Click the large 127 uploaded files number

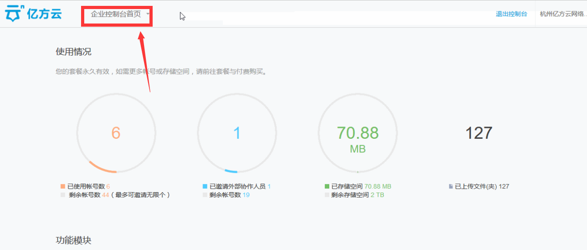click(478, 133)
